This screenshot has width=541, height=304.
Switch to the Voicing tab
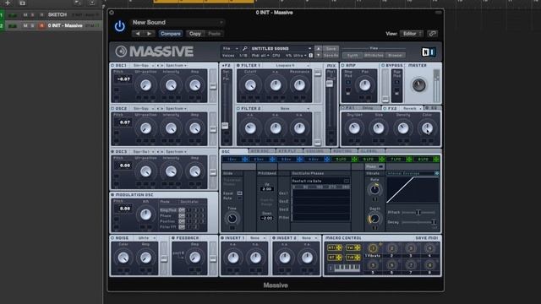(x=316, y=151)
